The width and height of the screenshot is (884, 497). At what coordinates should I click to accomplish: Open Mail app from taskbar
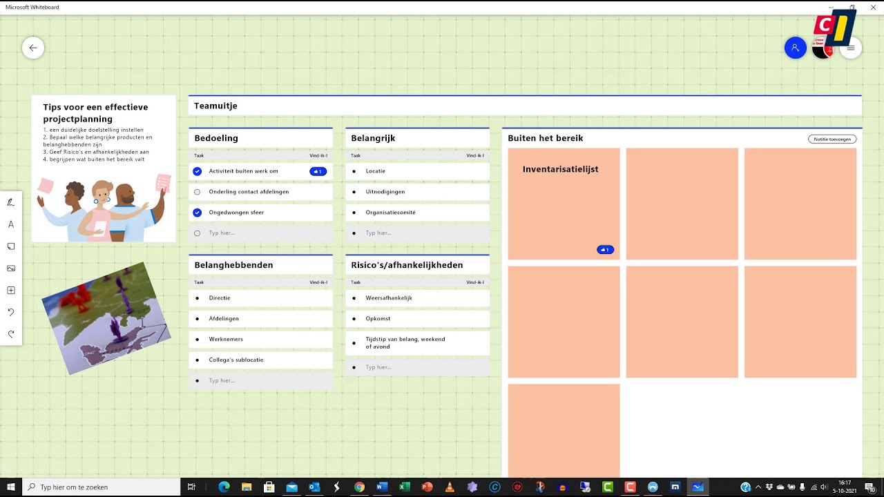click(x=291, y=487)
